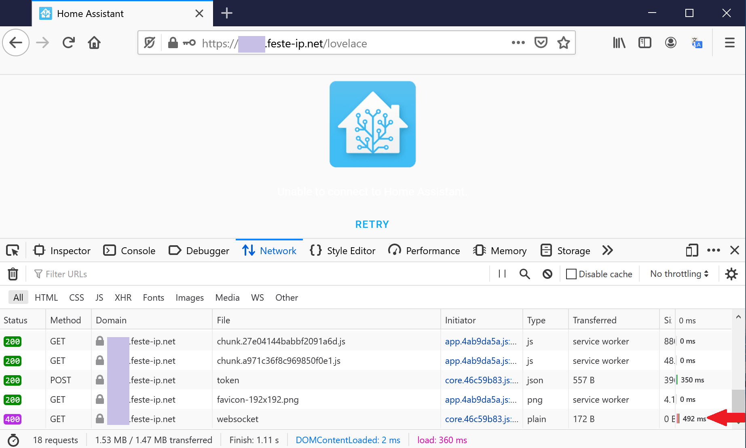Enable the Disable cache checkbox
Image resolution: width=746 pixels, height=448 pixels.
click(571, 274)
